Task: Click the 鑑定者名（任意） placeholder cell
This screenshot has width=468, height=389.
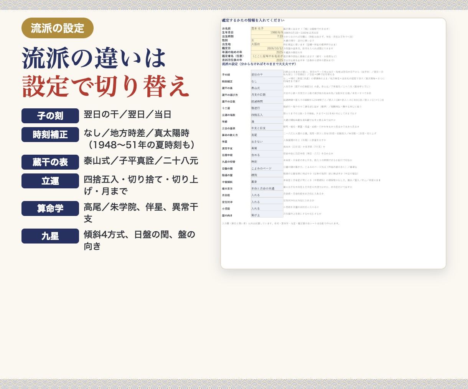Action: (267, 56)
